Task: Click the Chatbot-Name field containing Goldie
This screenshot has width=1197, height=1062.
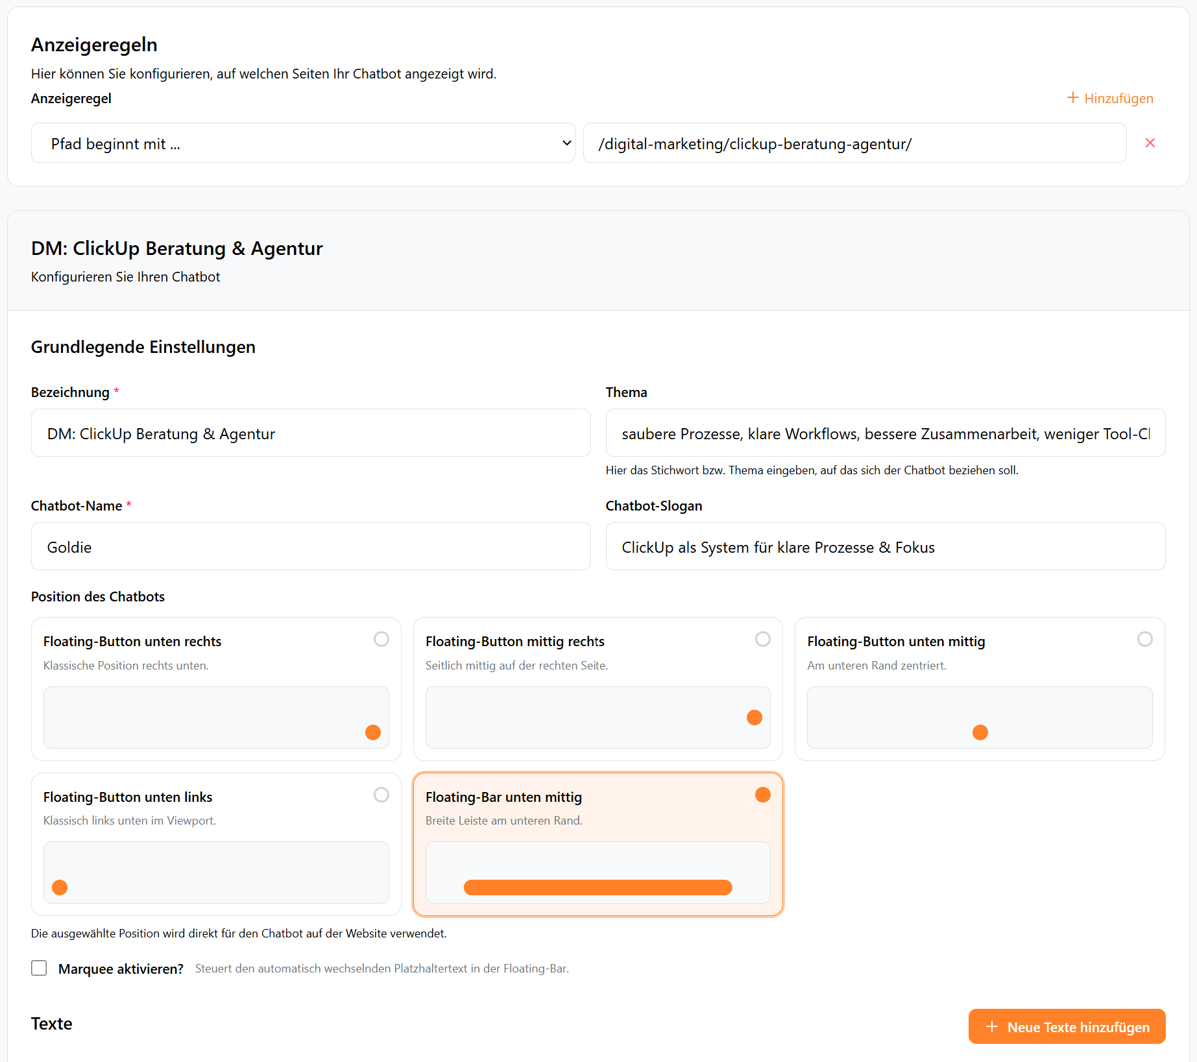Action: [311, 546]
